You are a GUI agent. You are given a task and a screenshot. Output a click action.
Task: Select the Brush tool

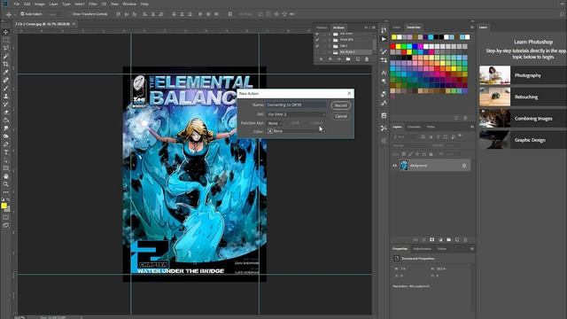point(6,89)
